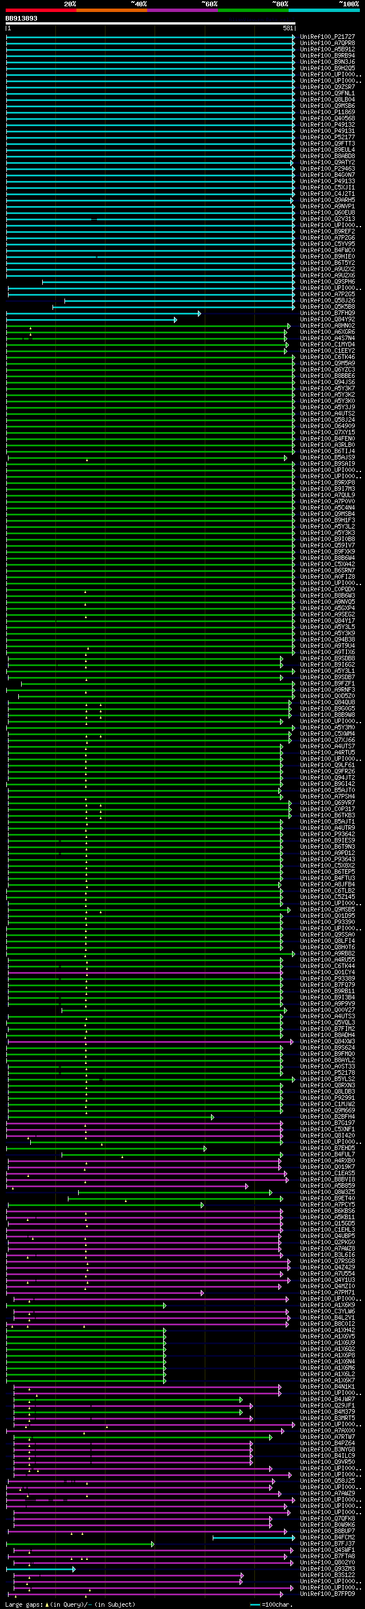The width and height of the screenshot is (365, 1609).
Task: Select the UniRef100_Q58J25 label
Action: [x=327, y=1482]
